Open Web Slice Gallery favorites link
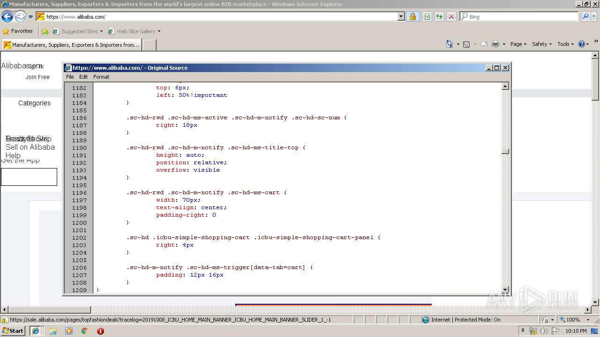The height and width of the screenshot is (337, 600). click(132, 31)
